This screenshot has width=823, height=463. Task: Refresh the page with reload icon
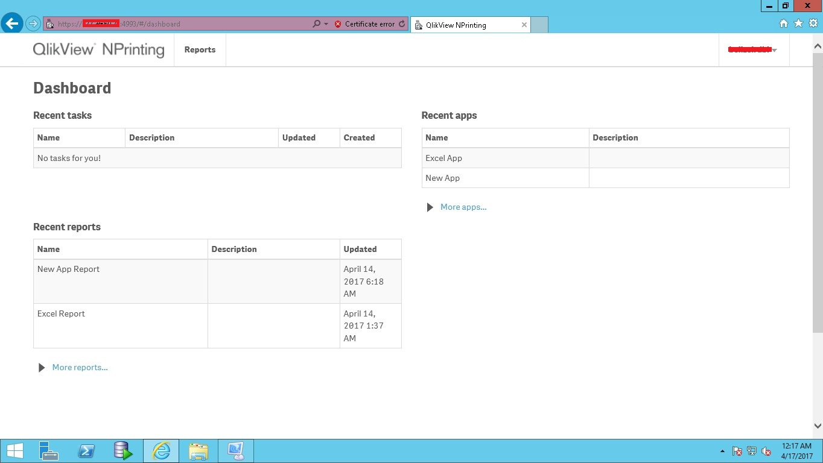(x=402, y=24)
